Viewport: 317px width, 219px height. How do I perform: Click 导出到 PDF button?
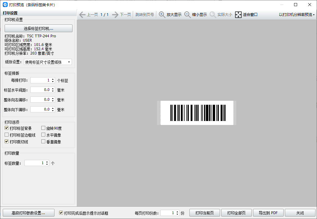[268, 213]
